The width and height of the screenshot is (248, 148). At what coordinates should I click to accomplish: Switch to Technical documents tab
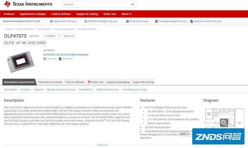coord(50,82)
